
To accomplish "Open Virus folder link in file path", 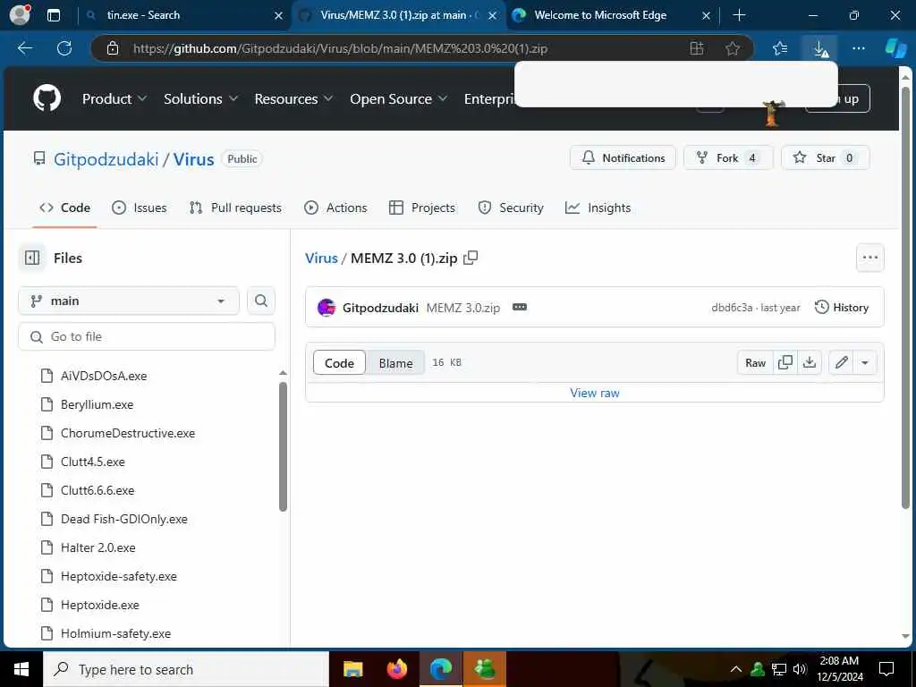I will pos(321,258).
